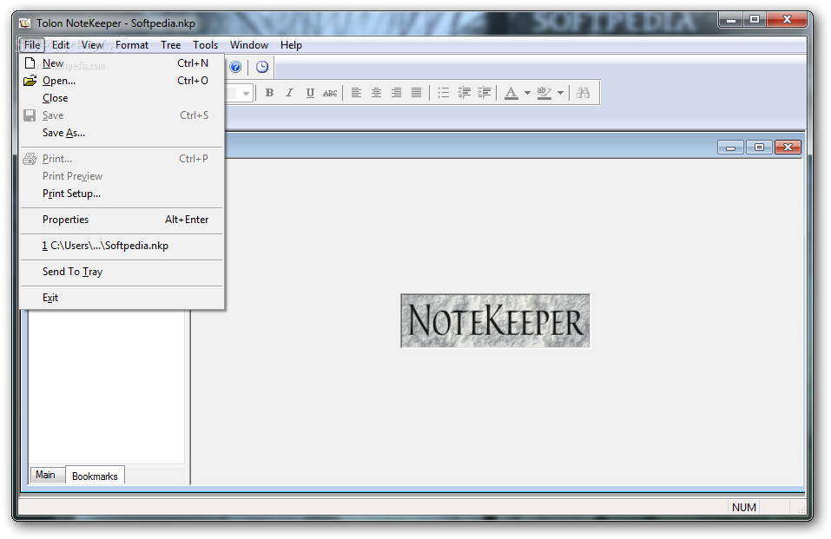Open recent file Softpedia.nkp

[122, 246]
